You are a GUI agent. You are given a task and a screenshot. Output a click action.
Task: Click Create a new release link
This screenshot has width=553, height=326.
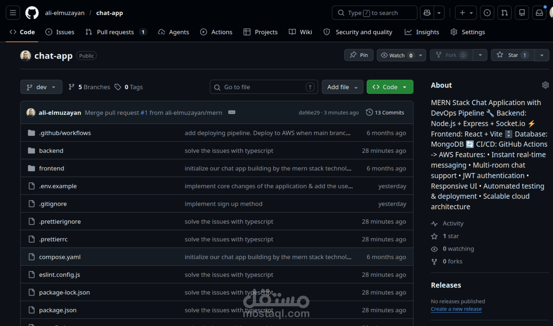pyautogui.click(x=456, y=309)
